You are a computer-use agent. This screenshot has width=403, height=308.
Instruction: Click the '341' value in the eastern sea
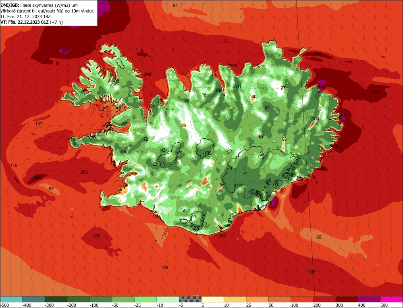click(x=376, y=92)
